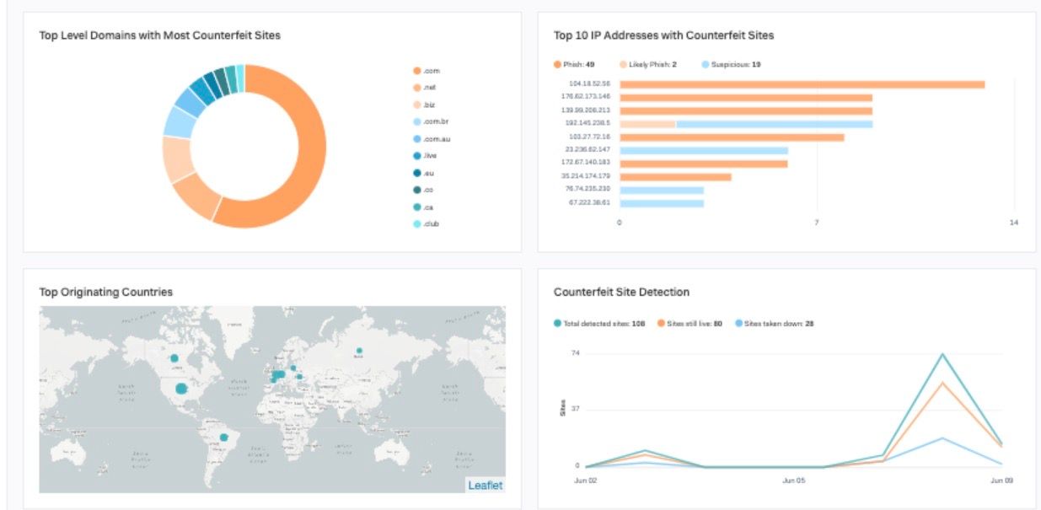Toggle Sites still live legend
Viewport: 1041px width, 510px height.
pos(690,324)
